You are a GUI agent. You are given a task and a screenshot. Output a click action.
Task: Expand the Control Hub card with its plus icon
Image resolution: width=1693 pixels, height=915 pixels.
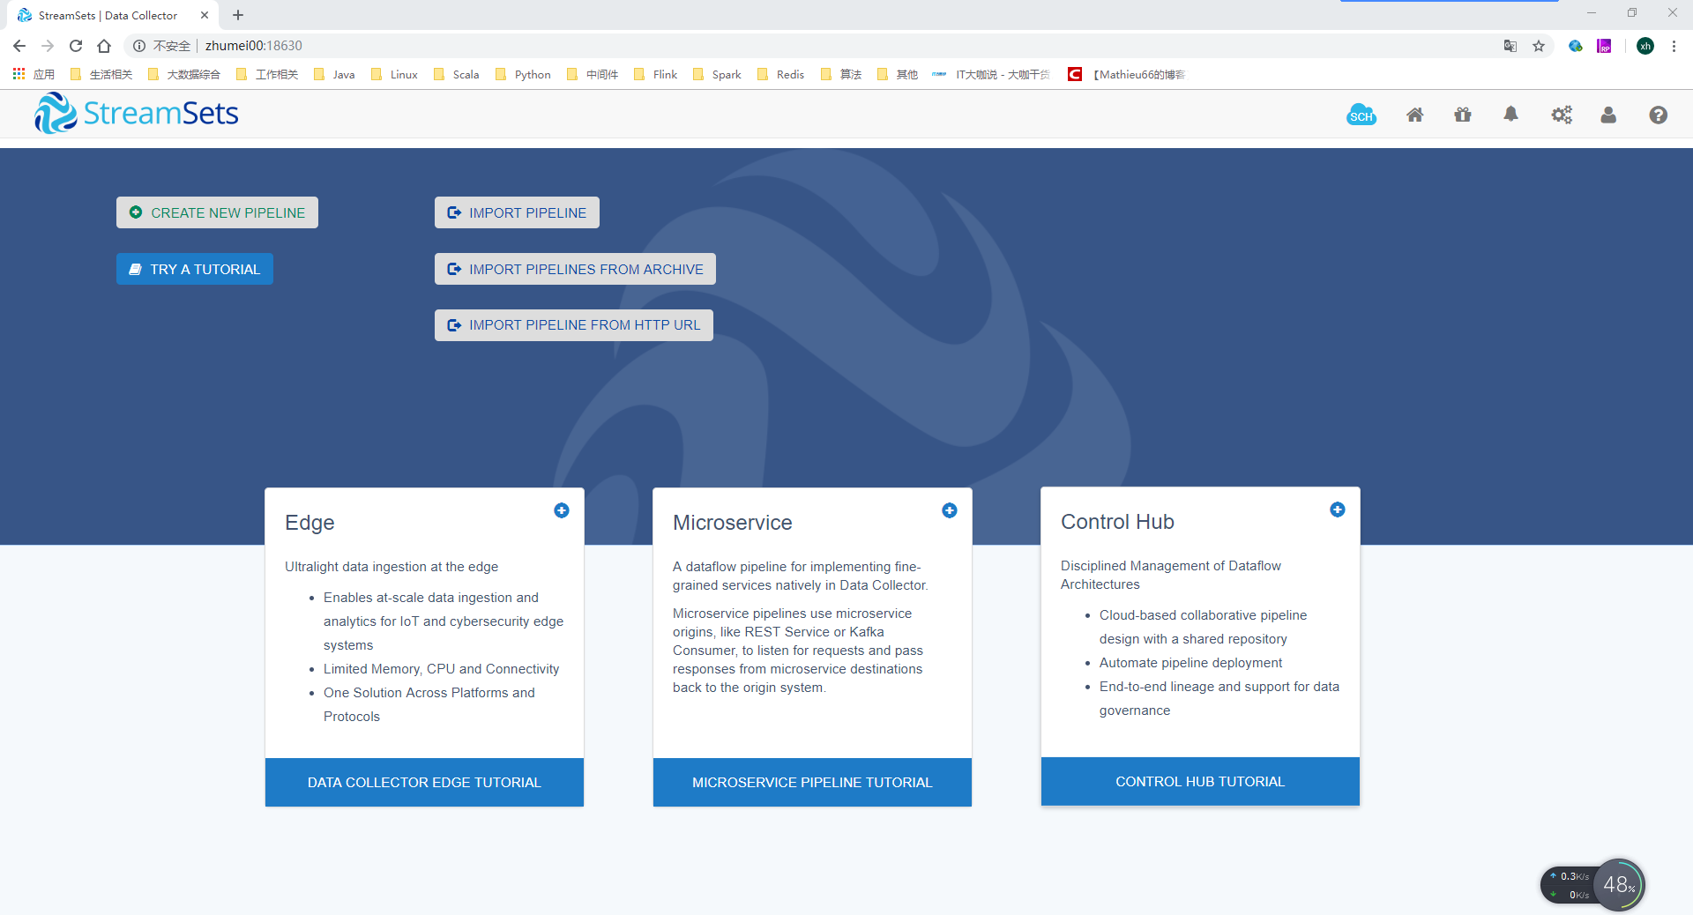[1338, 510]
